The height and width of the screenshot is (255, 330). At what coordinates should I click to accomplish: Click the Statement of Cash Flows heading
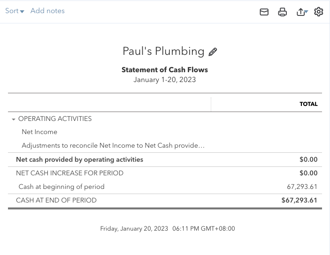click(164, 70)
